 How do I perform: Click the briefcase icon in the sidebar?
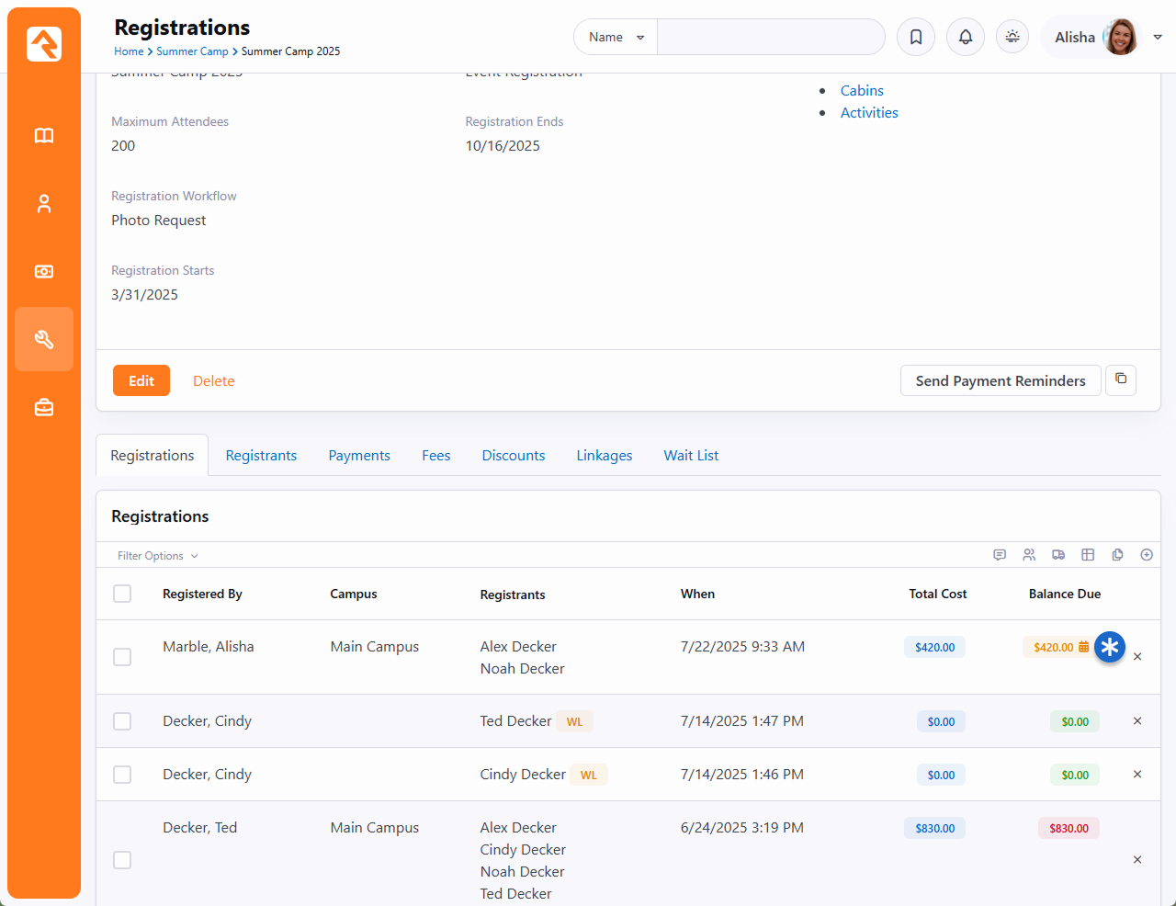44,408
